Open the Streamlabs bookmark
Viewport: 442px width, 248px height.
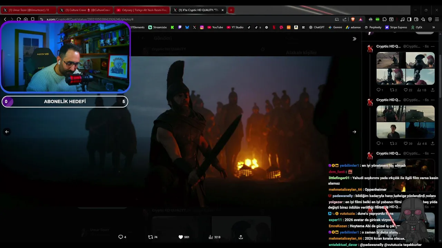click(x=157, y=27)
